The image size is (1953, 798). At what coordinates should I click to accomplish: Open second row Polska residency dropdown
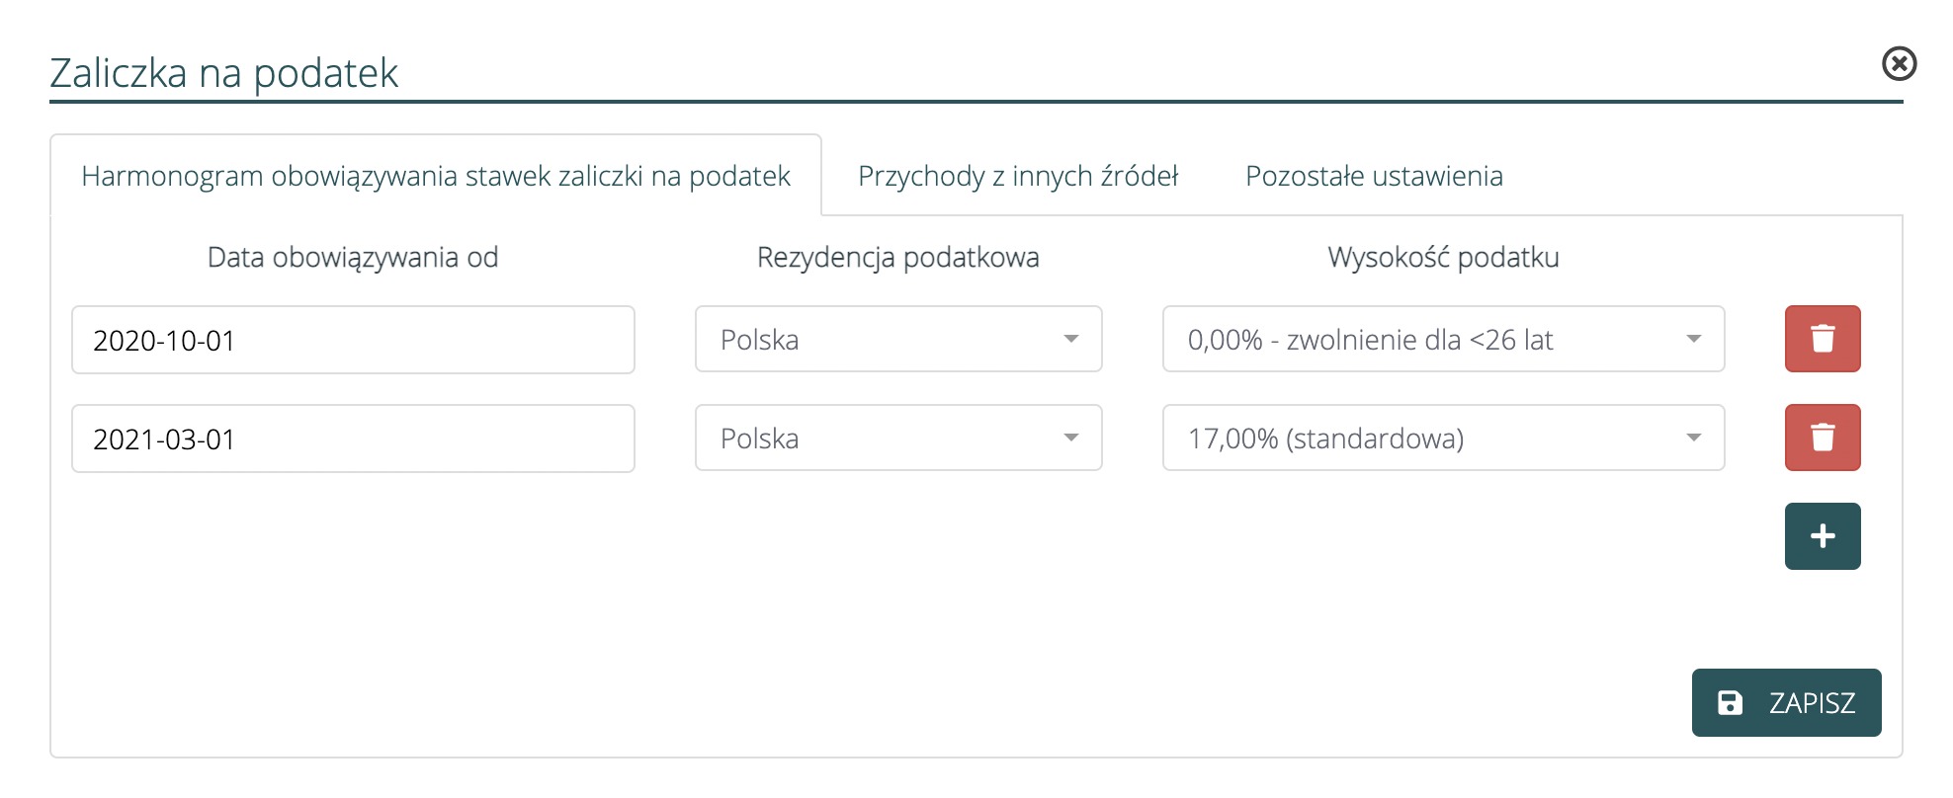pyautogui.click(x=897, y=438)
